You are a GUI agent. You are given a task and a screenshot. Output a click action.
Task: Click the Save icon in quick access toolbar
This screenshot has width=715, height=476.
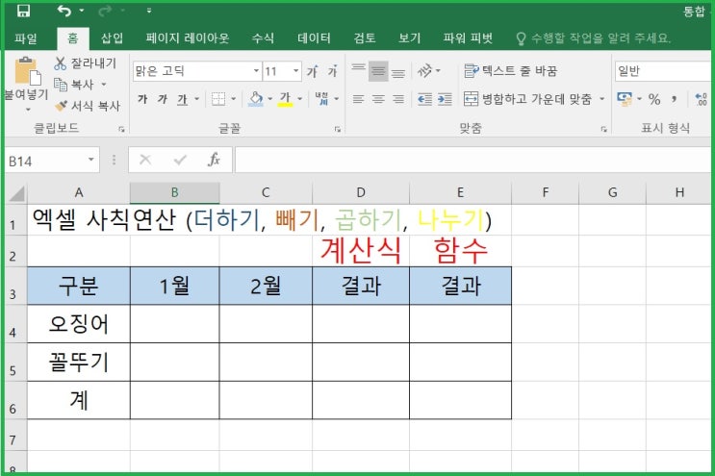click(x=24, y=11)
